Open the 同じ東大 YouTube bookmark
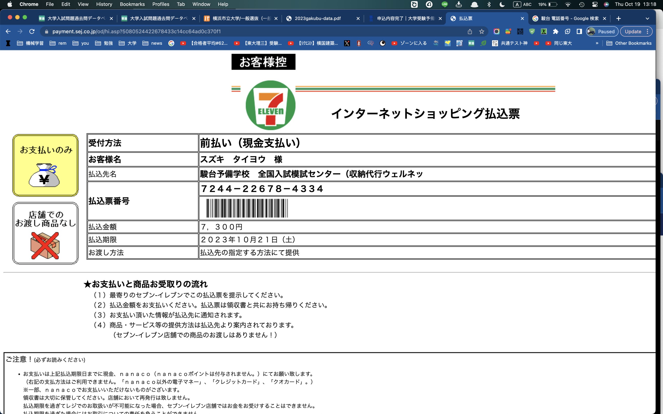This screenshot has height=414, width=663. 559,43
